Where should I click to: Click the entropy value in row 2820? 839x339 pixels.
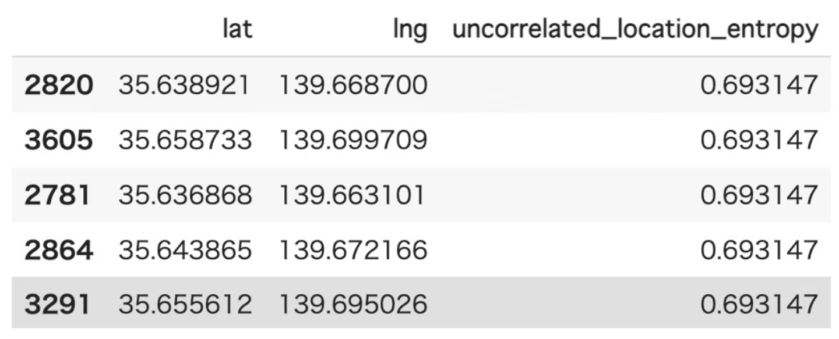(759, 85)
